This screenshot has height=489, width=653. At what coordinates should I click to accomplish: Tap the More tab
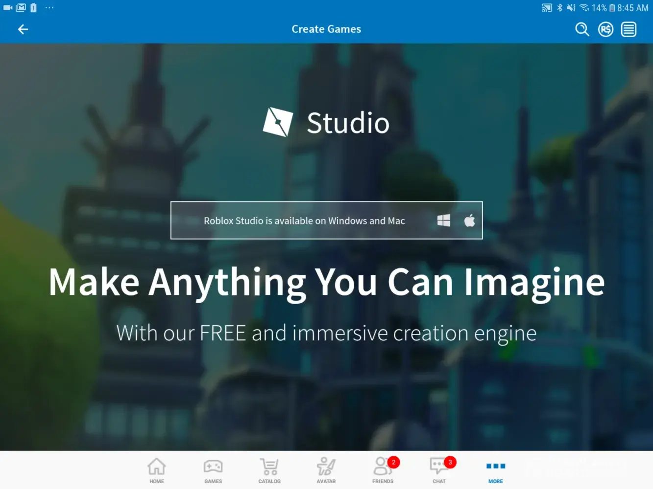[496, 470]
